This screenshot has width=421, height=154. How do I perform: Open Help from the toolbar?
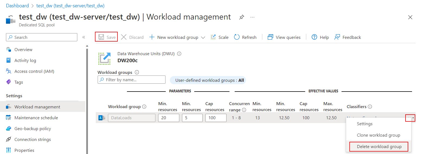coord(320,37)
